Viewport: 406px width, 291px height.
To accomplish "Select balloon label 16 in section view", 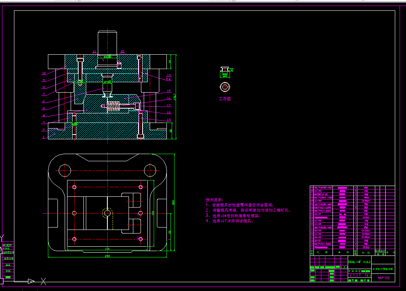I will click(169, 98).
